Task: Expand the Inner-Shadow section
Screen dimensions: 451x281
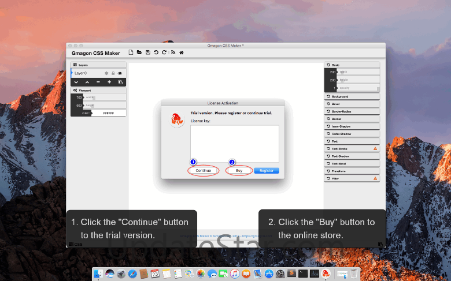Action: tap(352, 126)
